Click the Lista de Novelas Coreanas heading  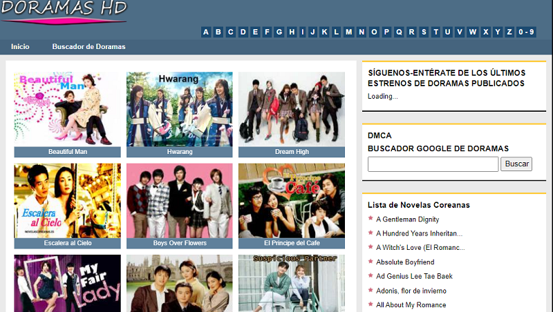419,205
